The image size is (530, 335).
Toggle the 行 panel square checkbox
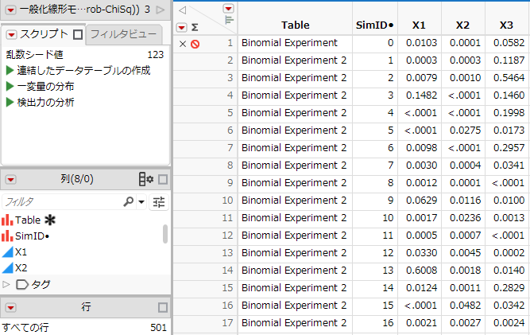[163, 308]
